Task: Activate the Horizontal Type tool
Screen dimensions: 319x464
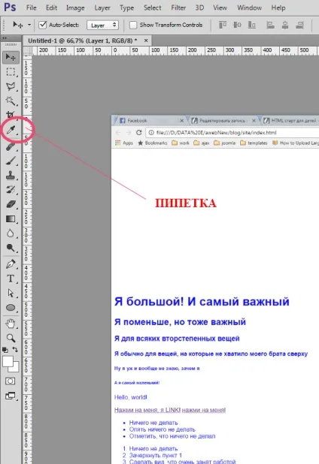Action: (x=11, y=279)
